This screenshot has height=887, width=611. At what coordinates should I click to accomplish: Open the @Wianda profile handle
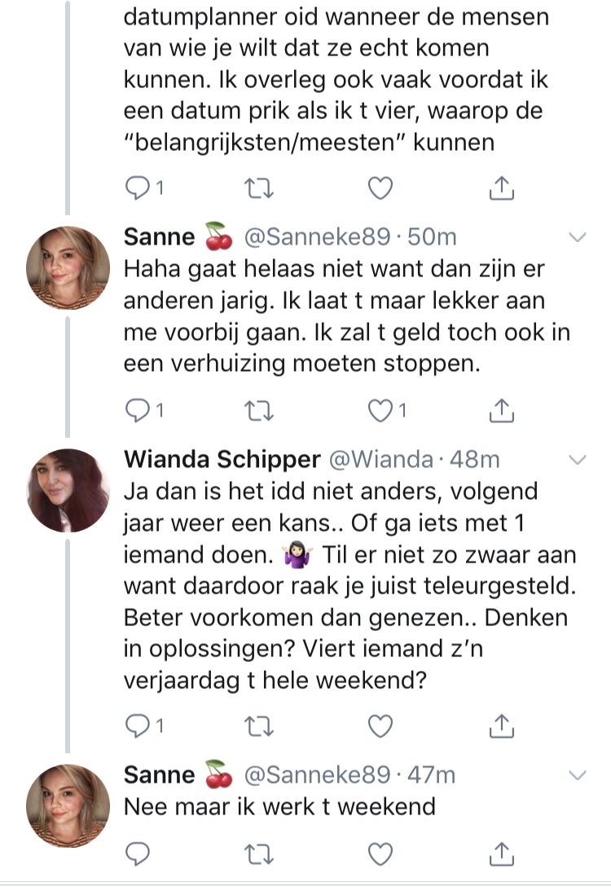coord(380,460)
